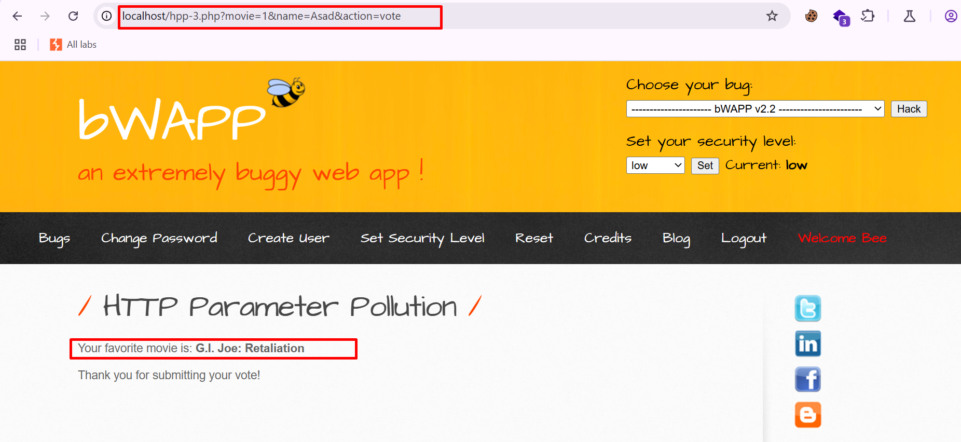Open the All labs bookmark
Image resolution: width=961 pixels, height=442 pixels.
74,45
